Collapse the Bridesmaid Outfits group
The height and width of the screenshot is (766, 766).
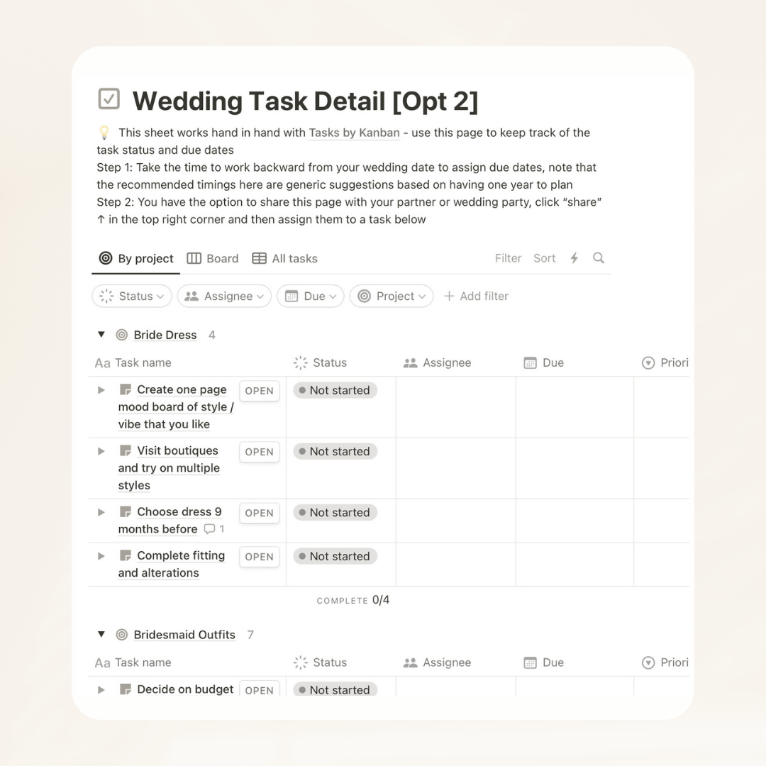point(101,635)
